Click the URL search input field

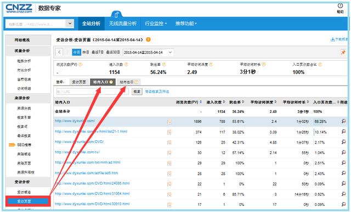(93, 91)
